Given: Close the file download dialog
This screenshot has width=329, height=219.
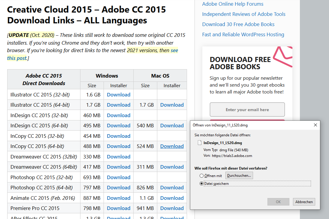Looking at the screenshot, I should 315,125.
